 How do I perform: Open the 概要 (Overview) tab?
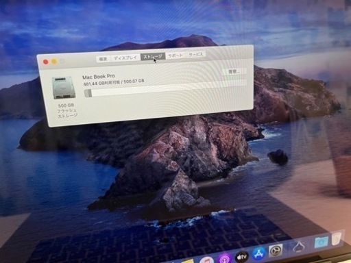(103, 59)
